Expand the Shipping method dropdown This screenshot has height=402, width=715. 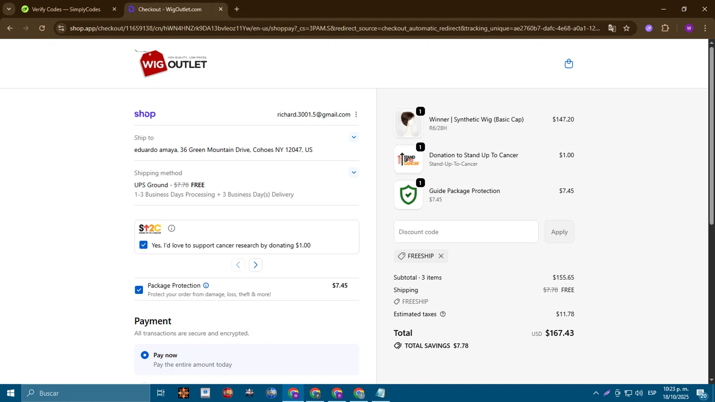point(354,172)
